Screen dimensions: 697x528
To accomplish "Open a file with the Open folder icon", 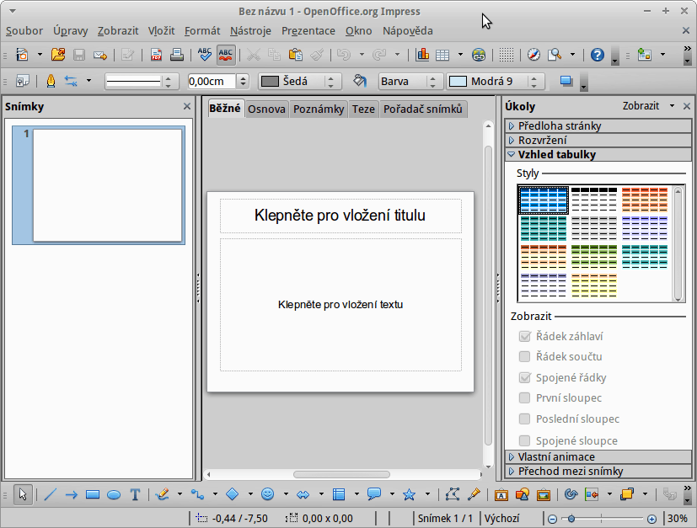I will (x=58, y=55).
